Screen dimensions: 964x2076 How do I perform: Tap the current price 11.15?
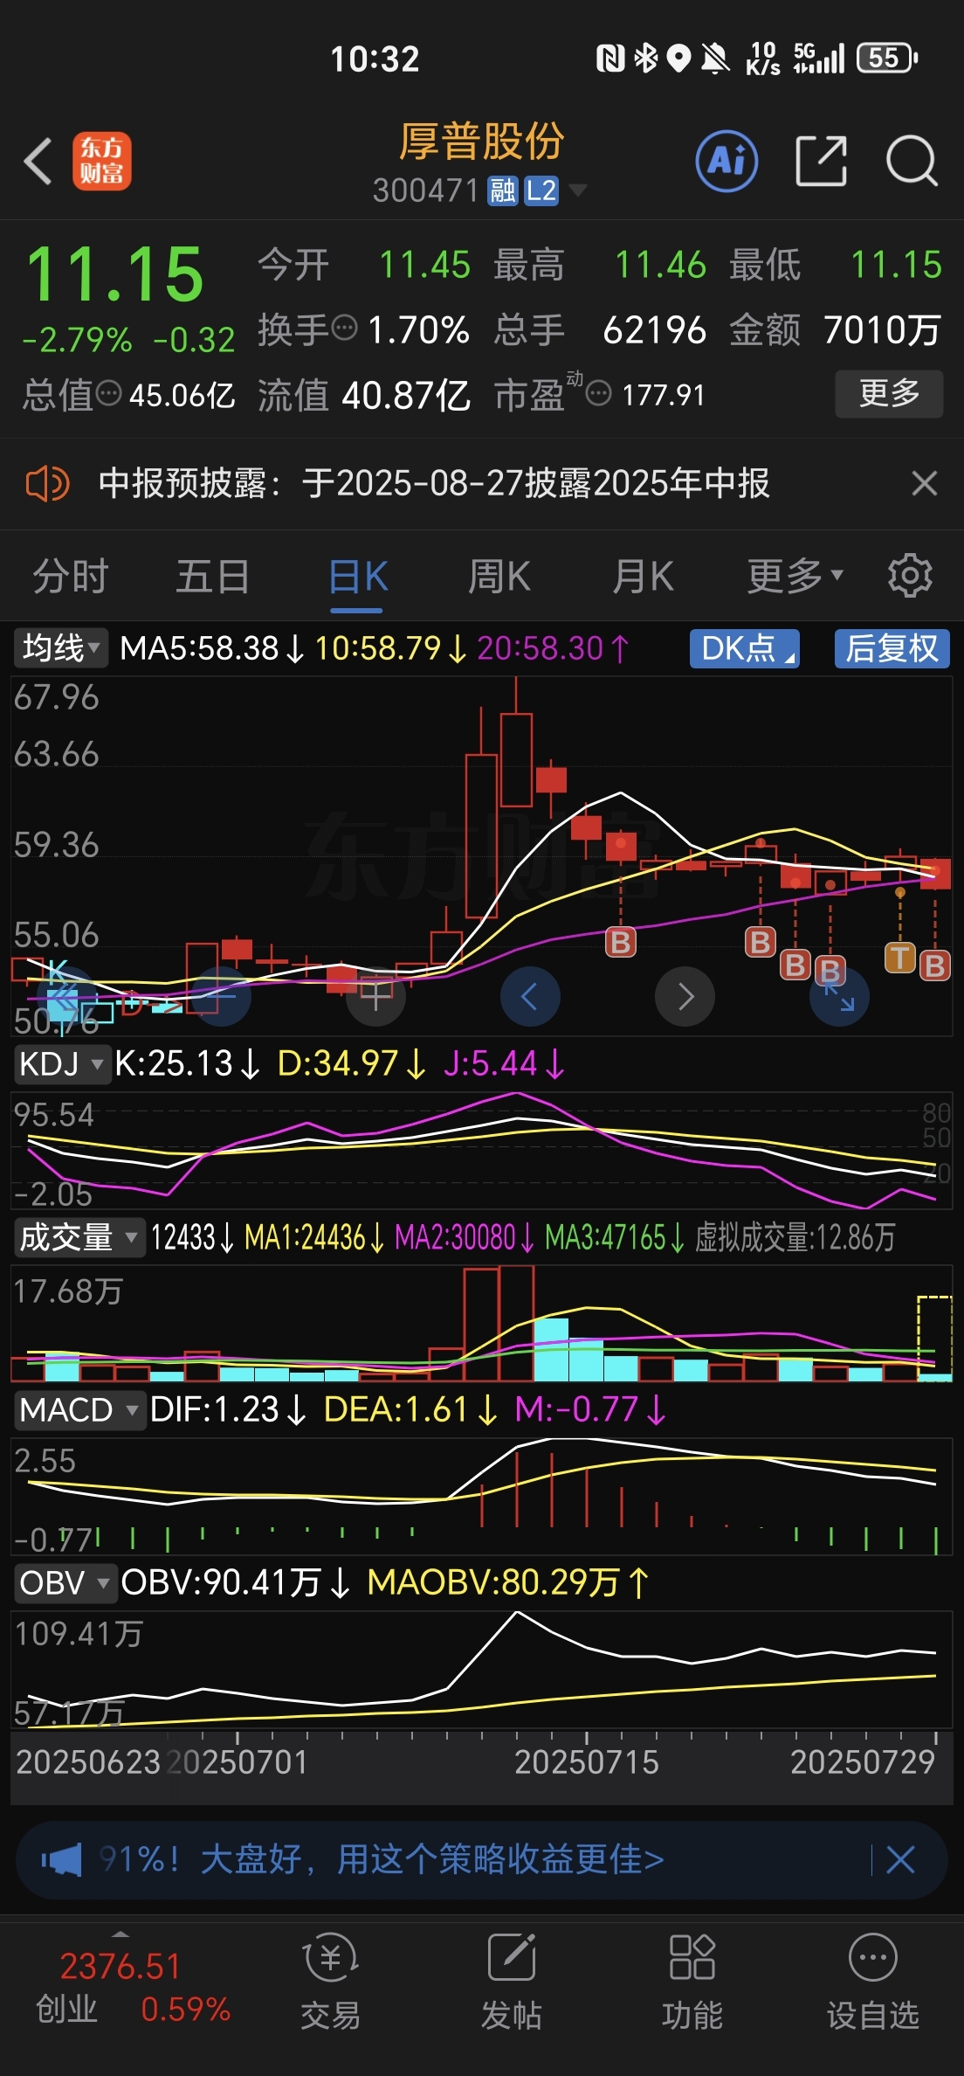(x=115, y=274)
